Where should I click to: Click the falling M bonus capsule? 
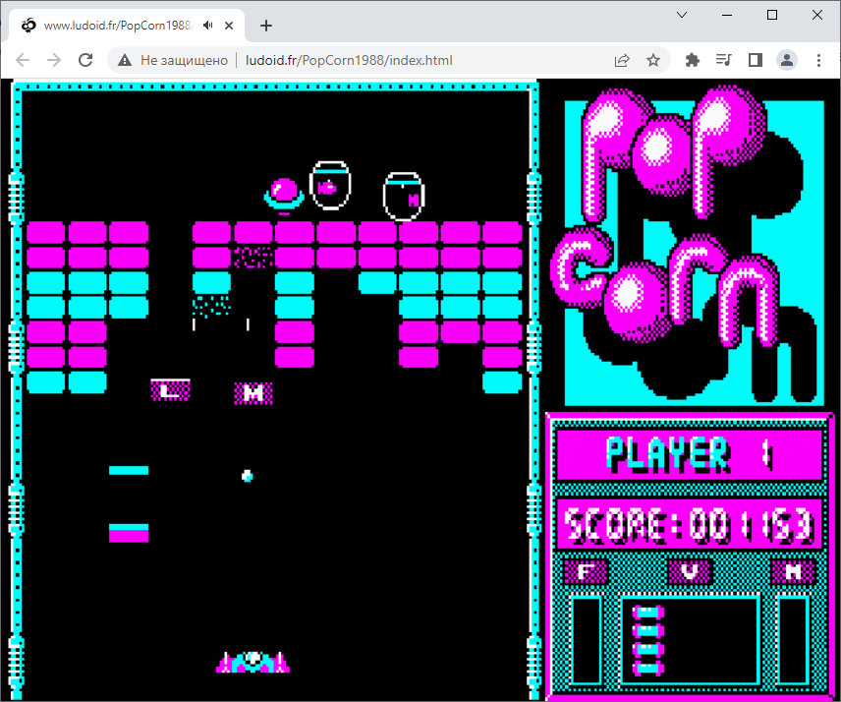pos(253,393)
